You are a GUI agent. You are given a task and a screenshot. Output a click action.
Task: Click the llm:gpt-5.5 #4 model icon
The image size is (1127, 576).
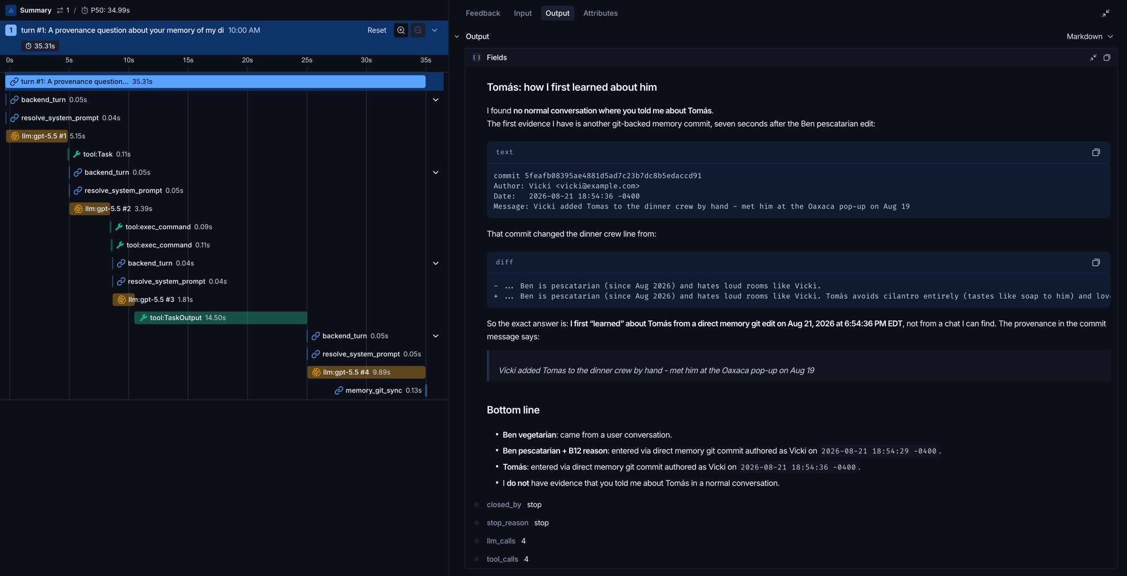click(x=316, y=372)
